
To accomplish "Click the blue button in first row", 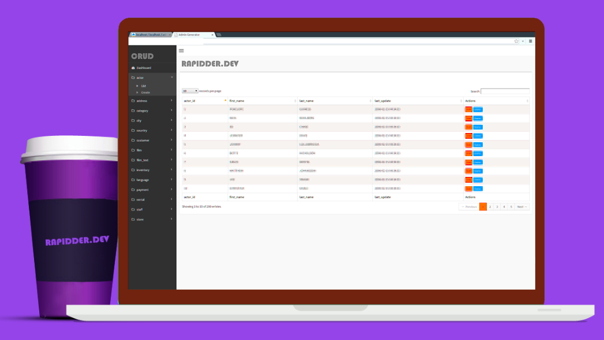I will [478, 110].
